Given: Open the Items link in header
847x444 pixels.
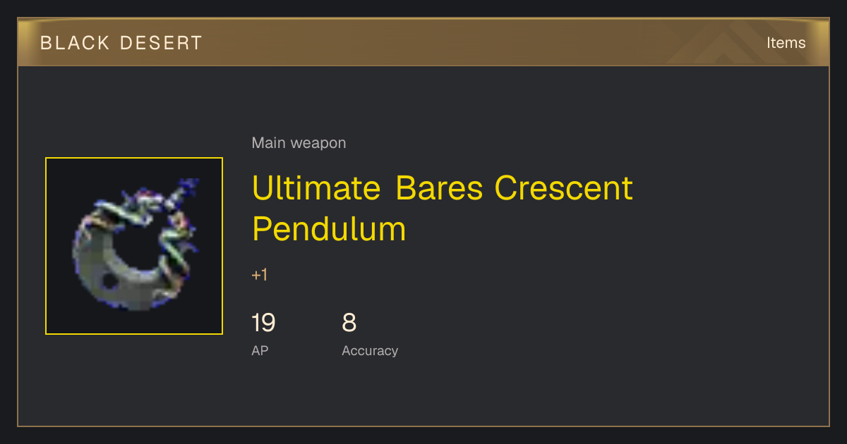Looking at the screenshot, I should coord(786,43).
